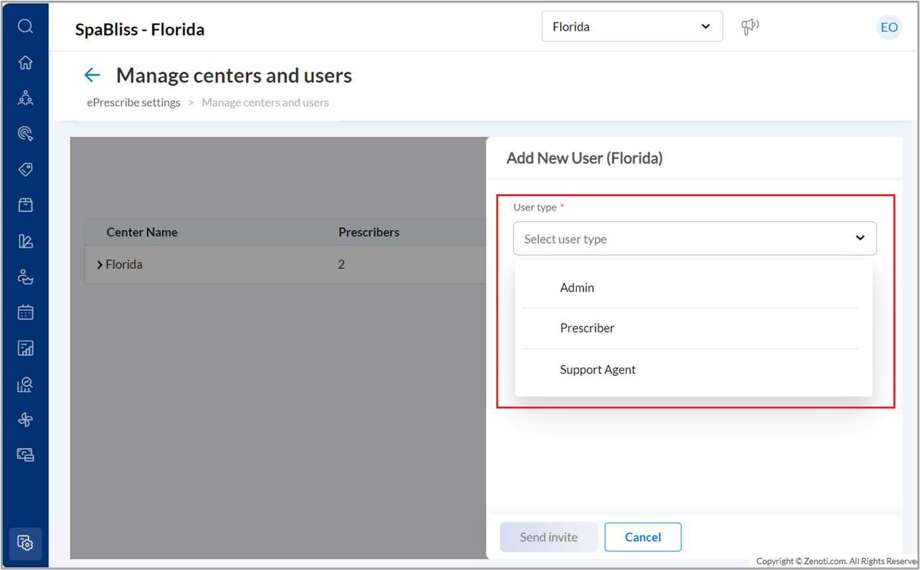Click the configuration gear sidebar icon

pyautogui.click(x=25, y=543)
